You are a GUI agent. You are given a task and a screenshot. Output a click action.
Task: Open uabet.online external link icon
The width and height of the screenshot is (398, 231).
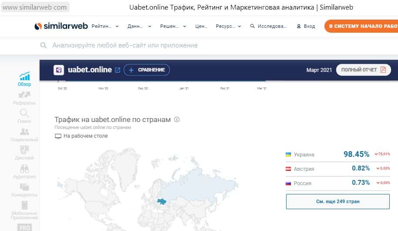click(x=117, y=70)
